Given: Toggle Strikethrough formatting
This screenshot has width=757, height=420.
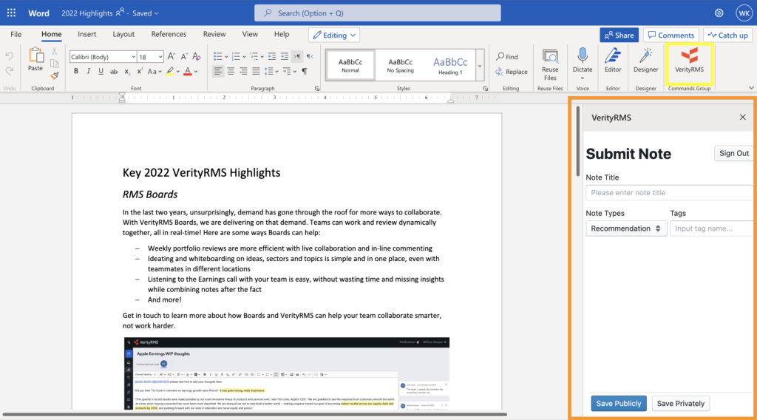Looking at the screenshot, I should [x=113, y=72].
